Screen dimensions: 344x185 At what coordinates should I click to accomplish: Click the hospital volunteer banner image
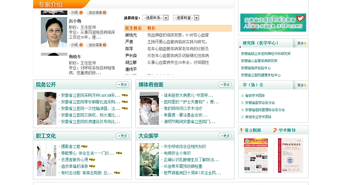click(x=273, y=22)
